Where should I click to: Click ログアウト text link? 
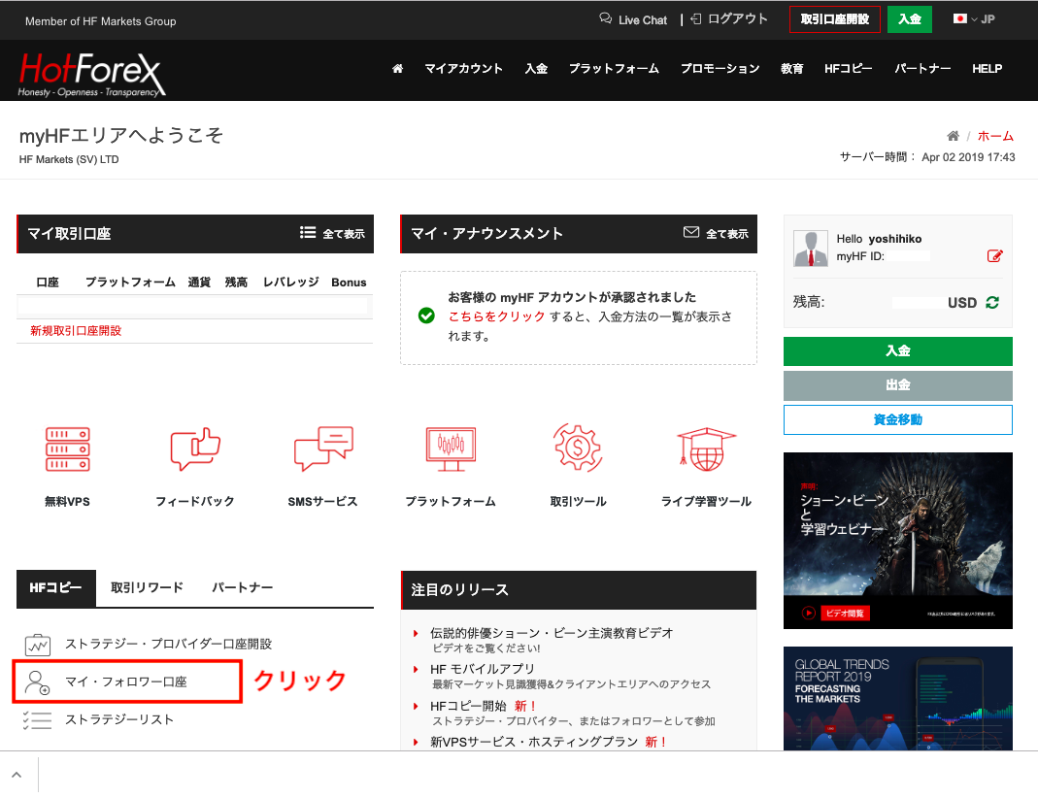737,19
